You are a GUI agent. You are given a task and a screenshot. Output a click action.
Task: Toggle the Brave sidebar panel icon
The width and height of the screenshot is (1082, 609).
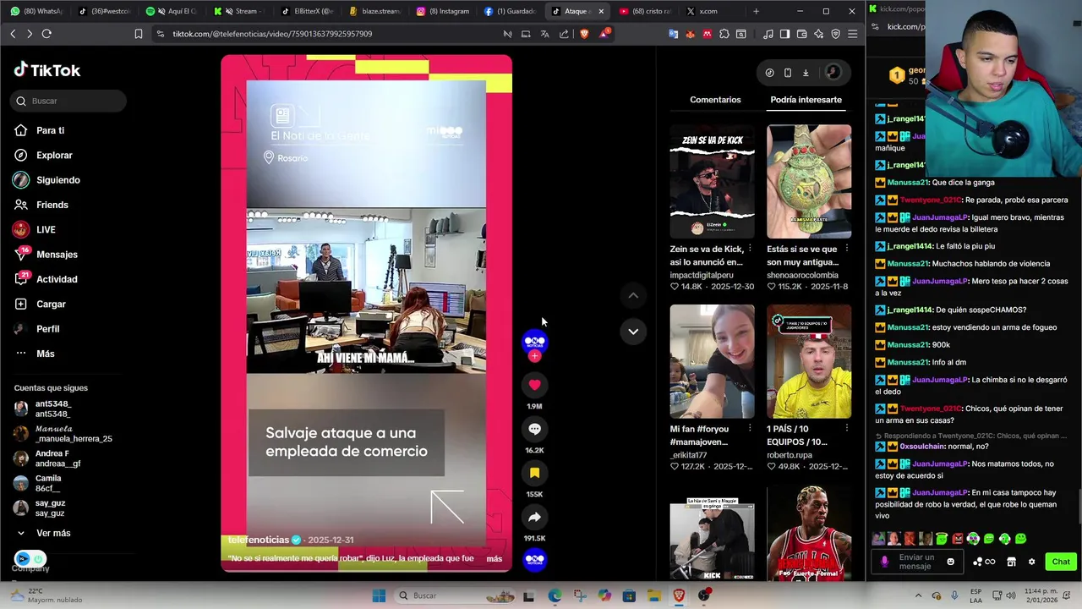pos(784,34)
